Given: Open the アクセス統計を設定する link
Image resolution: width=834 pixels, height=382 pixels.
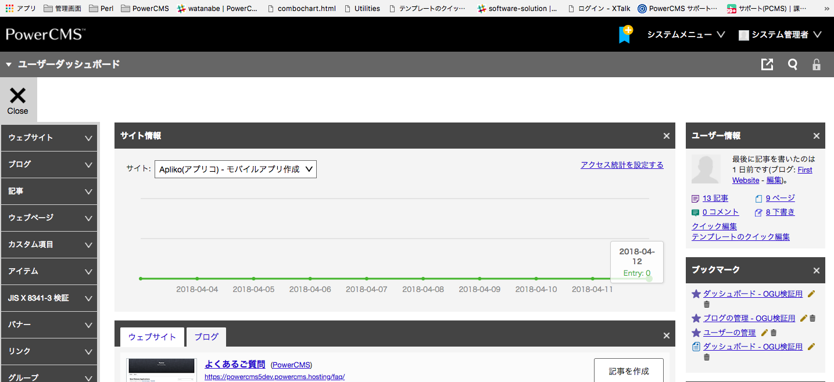Looking at the screenshot, I should (622, 165).
